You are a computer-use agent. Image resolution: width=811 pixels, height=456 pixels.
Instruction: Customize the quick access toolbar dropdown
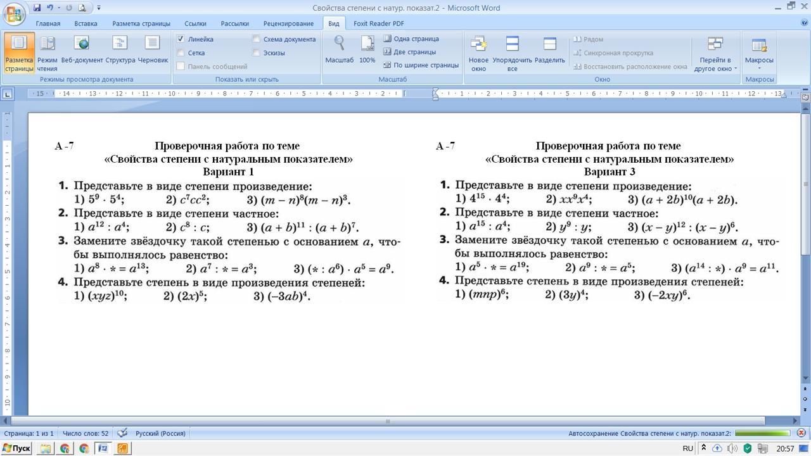tap(99, 8)
